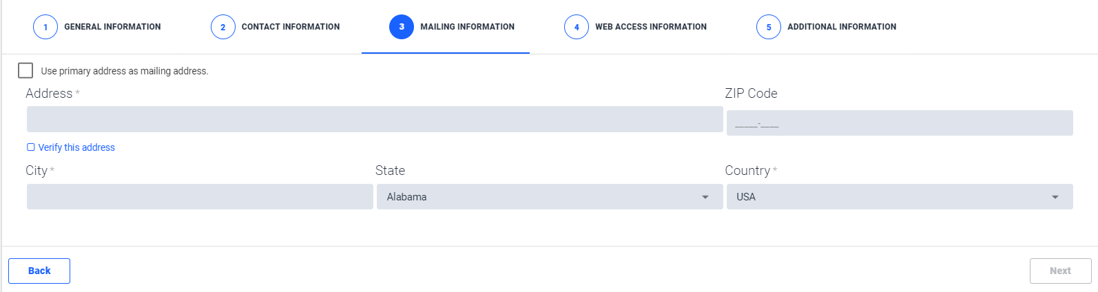
Task: Click the small Verify this address icon
Action: [31, 147]
